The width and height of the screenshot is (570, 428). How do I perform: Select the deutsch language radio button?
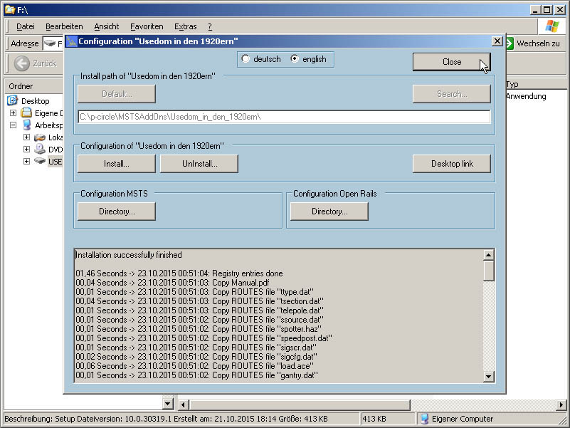[246, 59]
